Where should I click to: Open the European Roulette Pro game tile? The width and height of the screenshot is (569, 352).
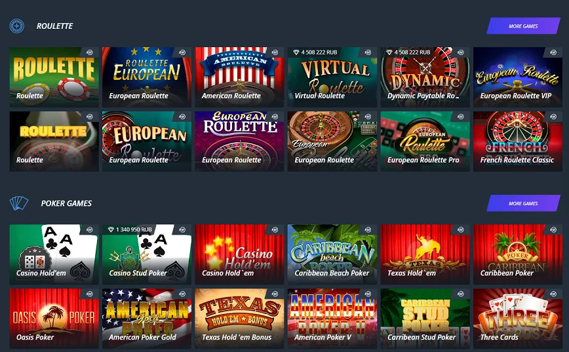(425, 141)
